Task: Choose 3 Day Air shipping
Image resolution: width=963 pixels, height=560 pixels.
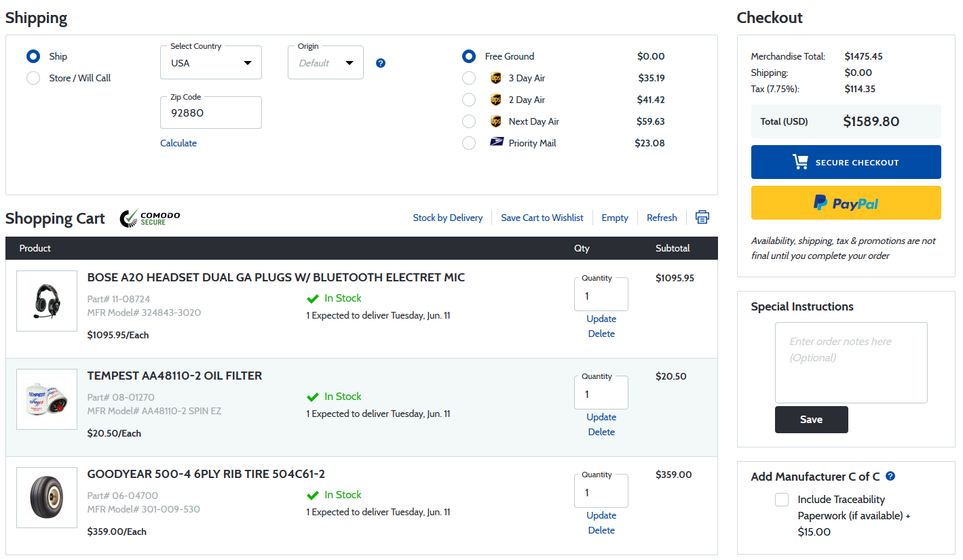Action: click(469, 78)
